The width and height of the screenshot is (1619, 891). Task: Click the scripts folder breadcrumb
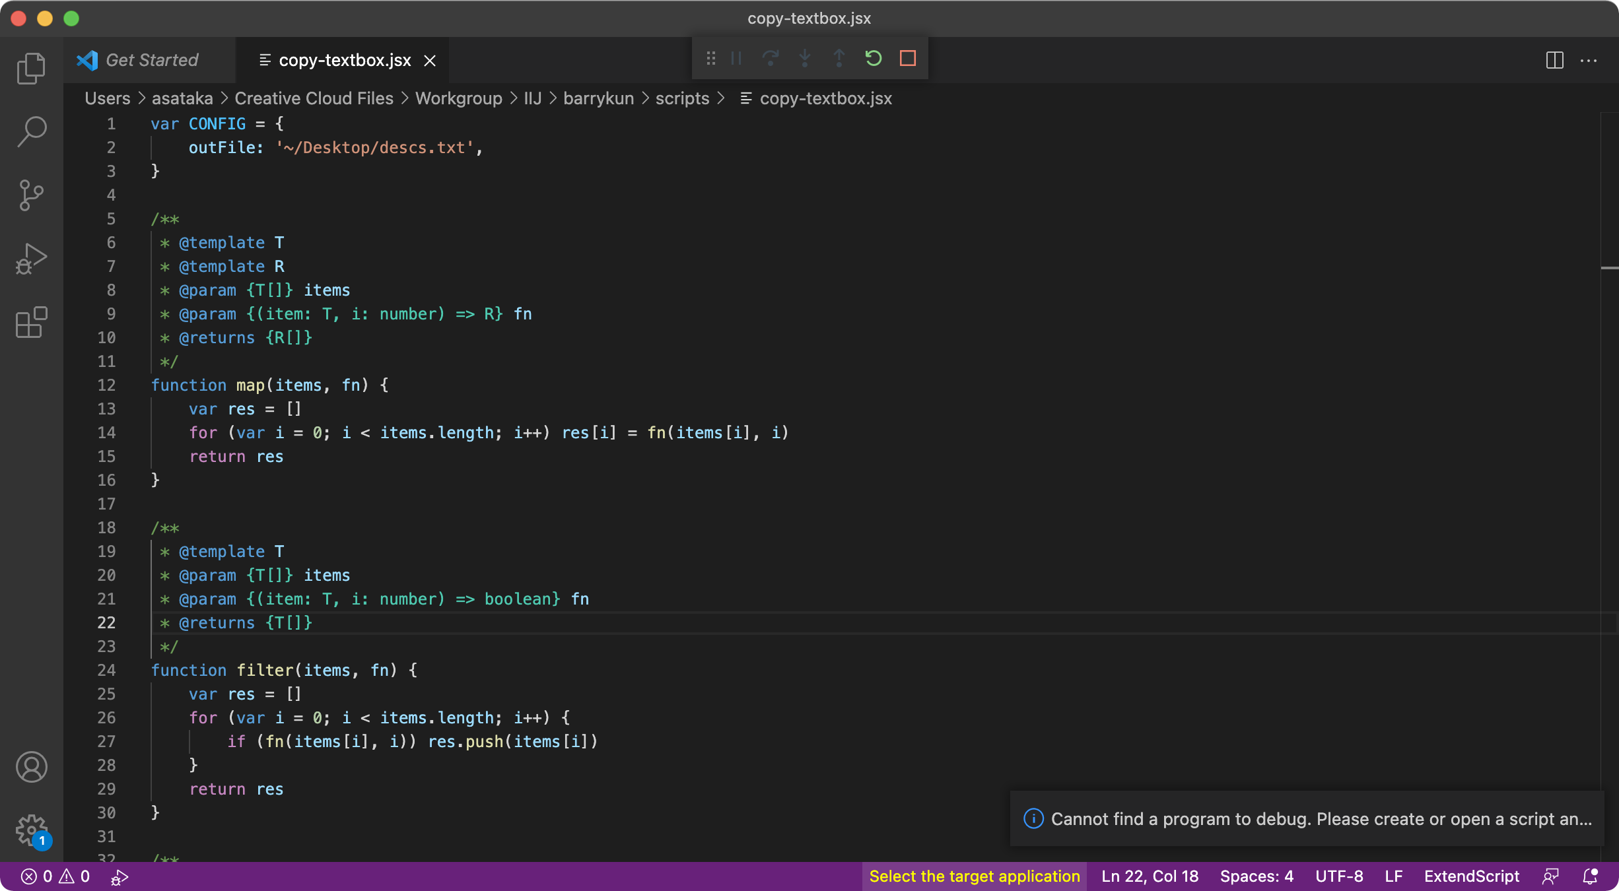(x=682, y=98)
